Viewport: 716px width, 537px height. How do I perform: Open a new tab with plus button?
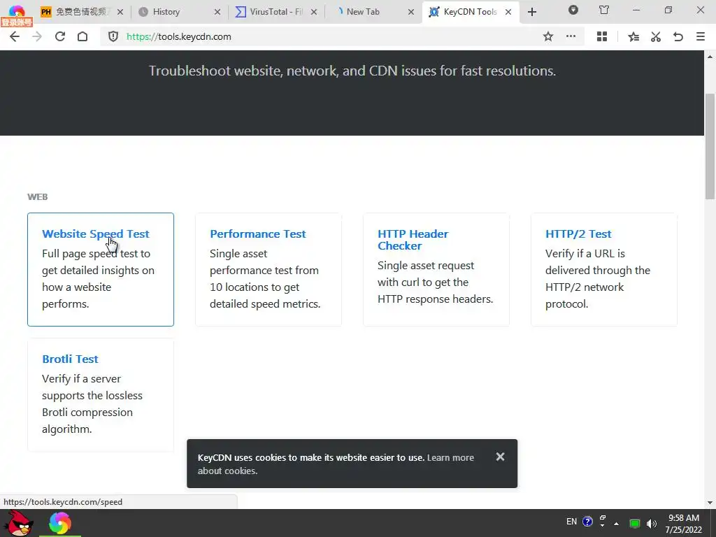click(x=532, y=12)
